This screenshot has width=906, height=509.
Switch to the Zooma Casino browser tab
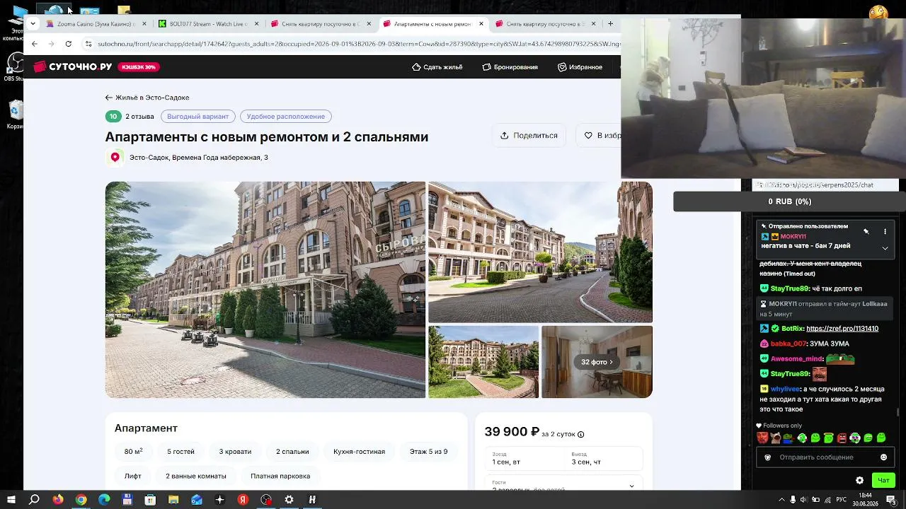[x=95, y=24]
